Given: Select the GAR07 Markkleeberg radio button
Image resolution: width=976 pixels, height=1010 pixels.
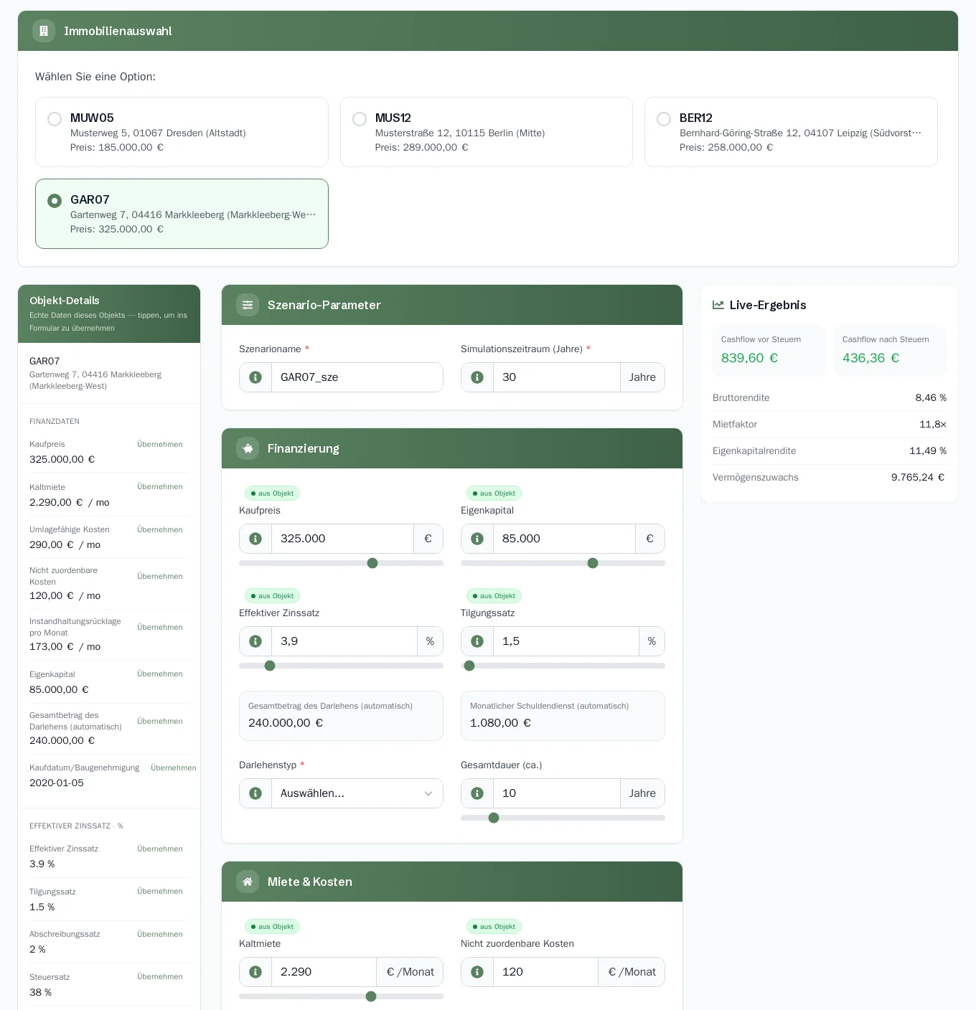Looking at the screenshot, I should pos(55,201).
